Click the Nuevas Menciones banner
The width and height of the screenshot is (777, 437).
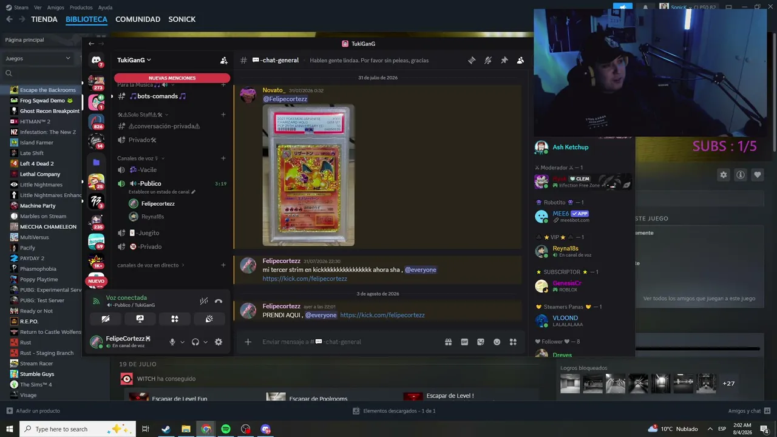coord(172,78)
